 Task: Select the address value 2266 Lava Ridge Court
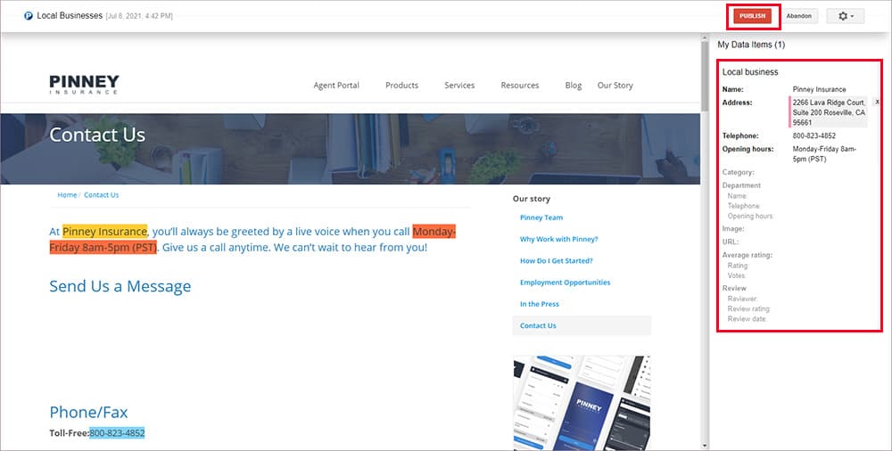(x=829, y=112)
